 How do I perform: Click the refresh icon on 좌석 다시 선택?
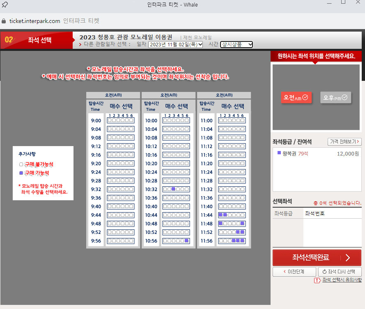click(x=324, y=272)
